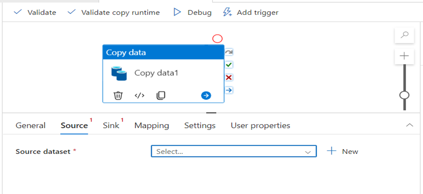The width and height of the screenshot is (423, 194).
Task: Click New to create source dataset
Action: (343, 152)
